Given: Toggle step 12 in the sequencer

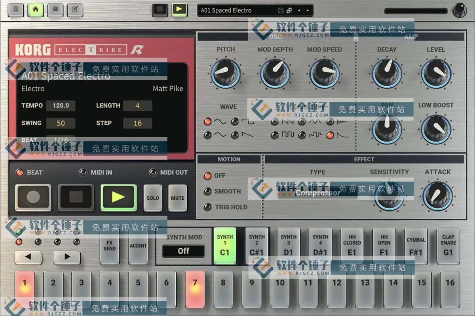Looking at the screenshot, I should click(337, 290).
